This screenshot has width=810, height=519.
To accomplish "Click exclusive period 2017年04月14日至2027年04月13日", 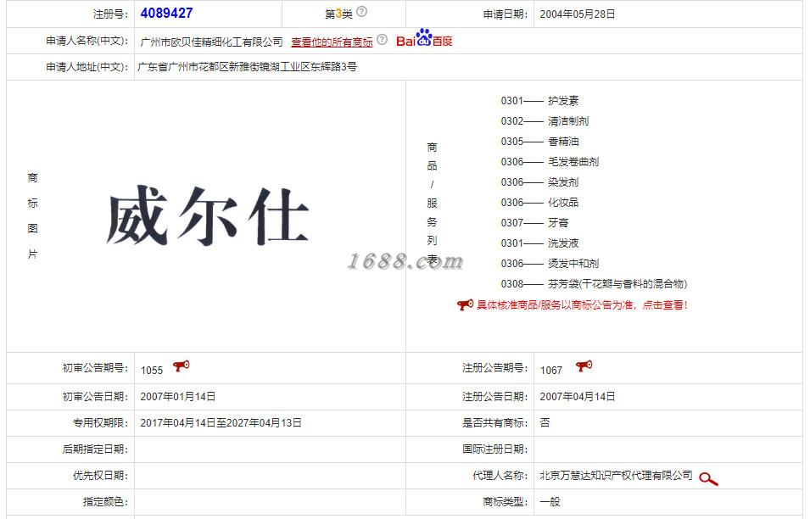I will coord(221,423).
